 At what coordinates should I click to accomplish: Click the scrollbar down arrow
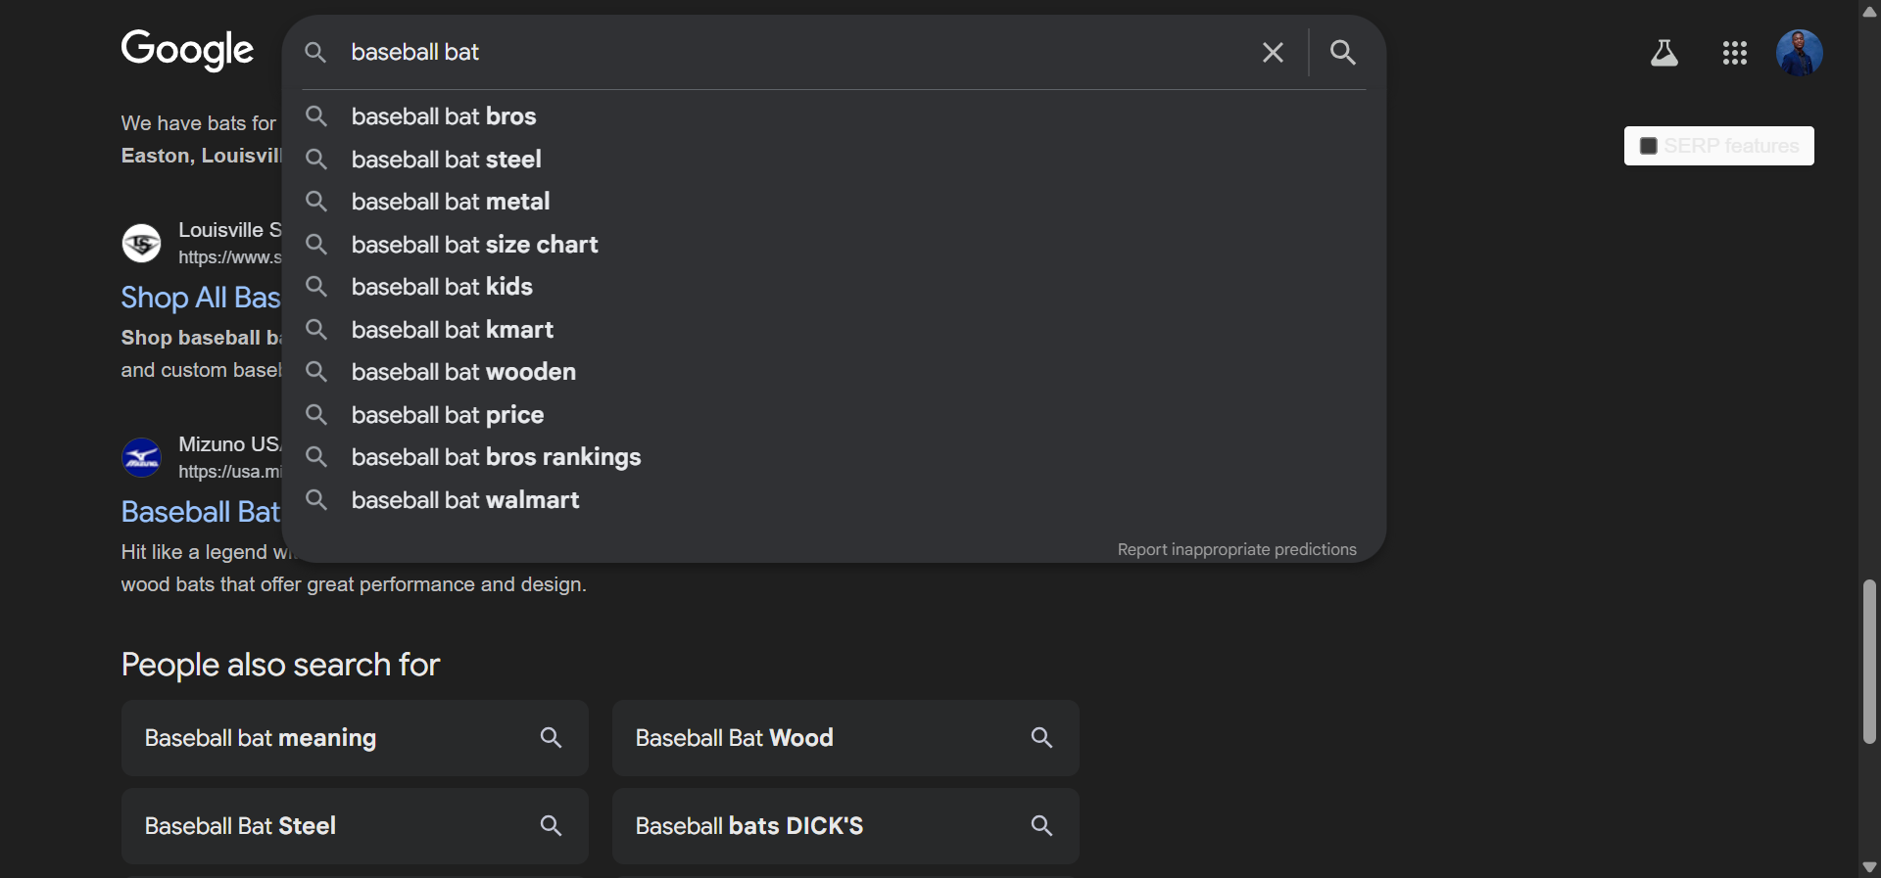point(1869,867)
